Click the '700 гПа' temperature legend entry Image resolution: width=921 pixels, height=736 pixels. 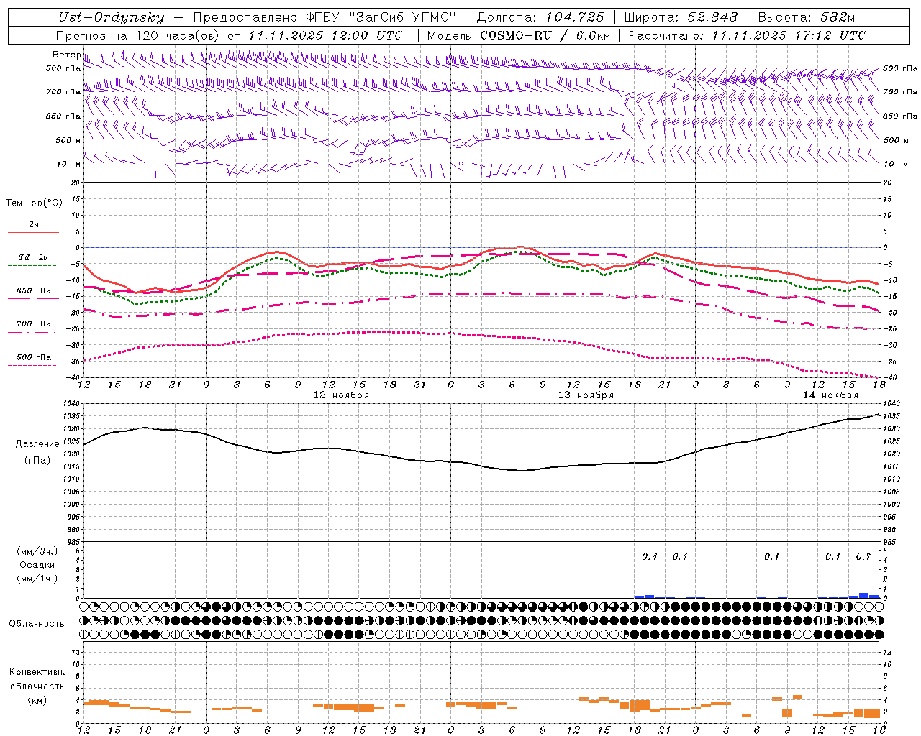pos(34,324)
